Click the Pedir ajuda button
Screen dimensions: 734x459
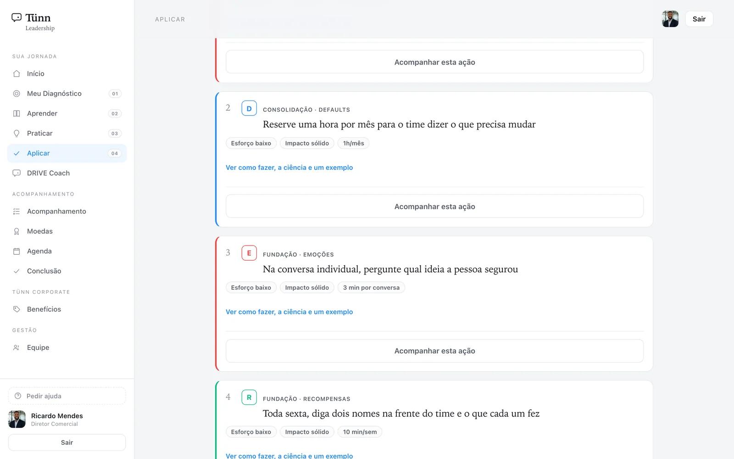tap(67, 396)
